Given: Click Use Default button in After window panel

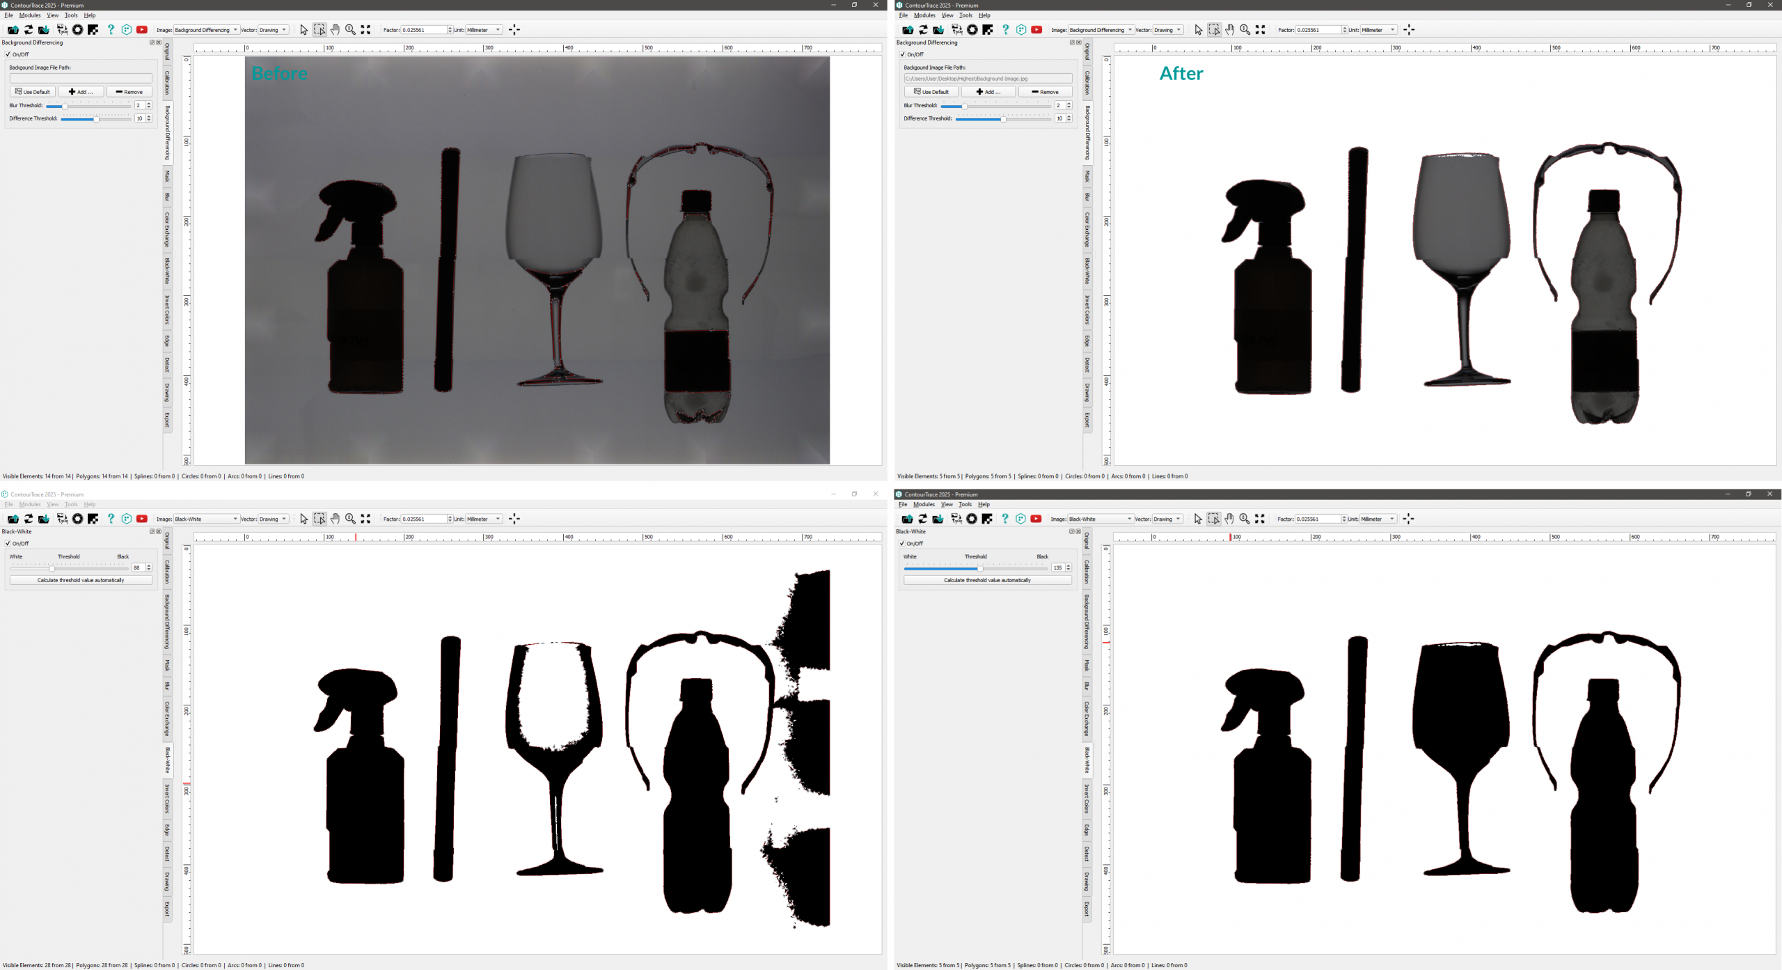Looking at the screenshot, I should coord(931,92).
